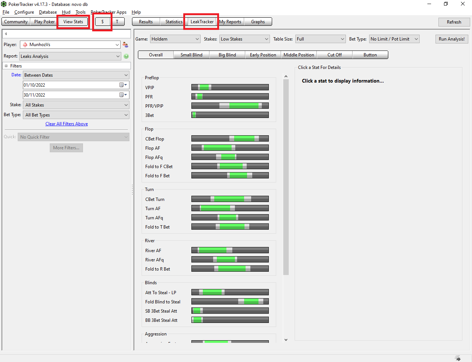Screen dimensions: 472x362
Task: Open the PokerTracker Apps menu
Action: pyautogui.click(x=109, y=12)
